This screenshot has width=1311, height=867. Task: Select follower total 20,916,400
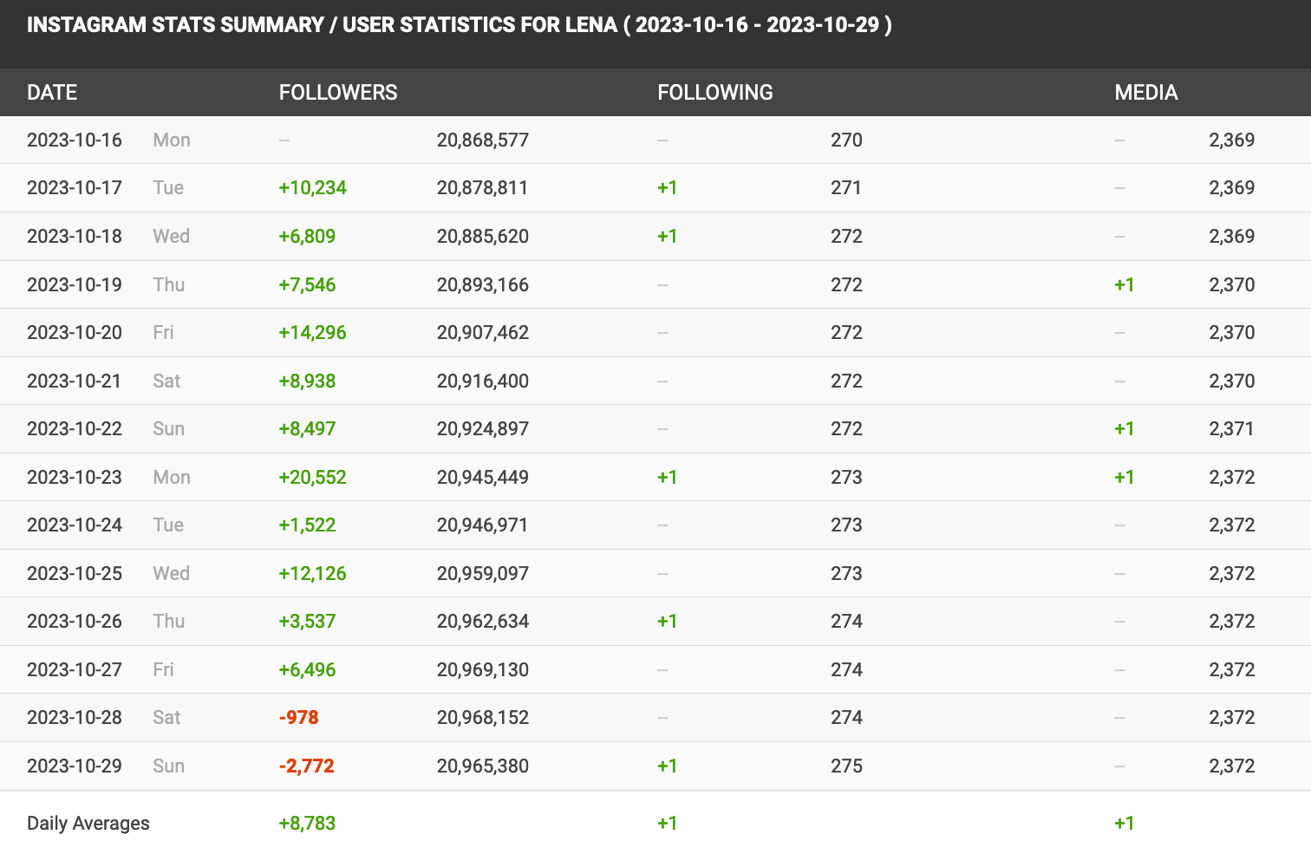click(483, 381)
